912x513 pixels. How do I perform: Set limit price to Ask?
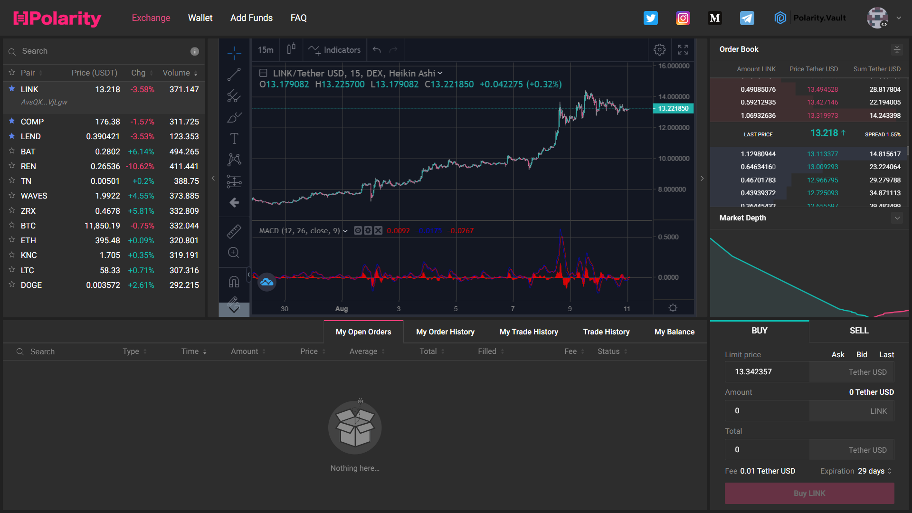tap(838, 355)
